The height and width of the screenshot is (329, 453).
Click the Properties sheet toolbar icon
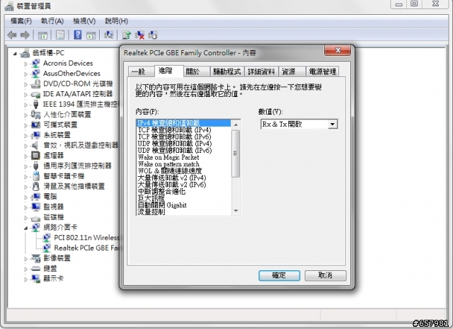click(59, 35)
